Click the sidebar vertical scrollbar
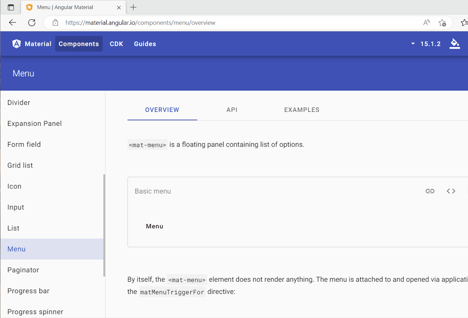 point(104,225)
